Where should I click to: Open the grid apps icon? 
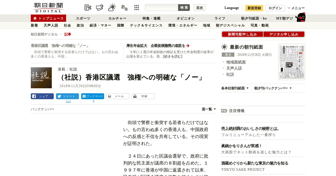point(137,8)
